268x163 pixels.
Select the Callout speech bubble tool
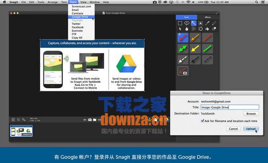tap(187, 23)
